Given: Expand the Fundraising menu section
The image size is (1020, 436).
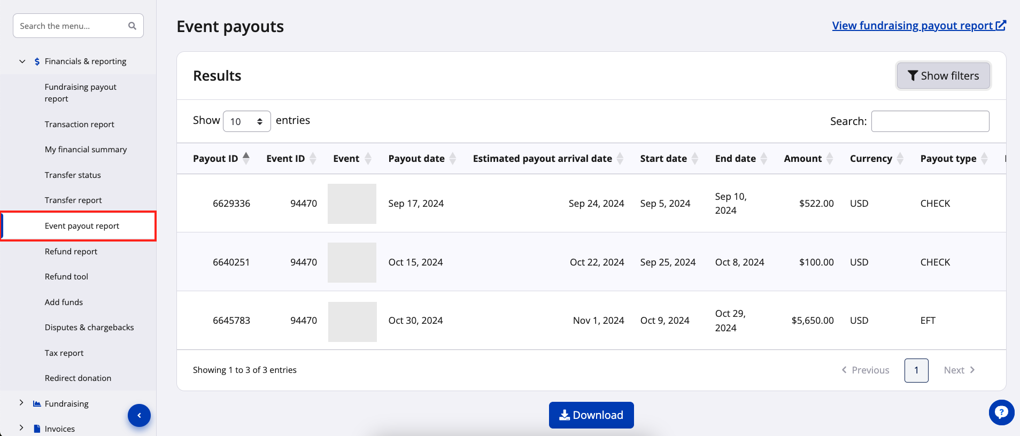Looking at the screenshot, I should click(21, 403).
